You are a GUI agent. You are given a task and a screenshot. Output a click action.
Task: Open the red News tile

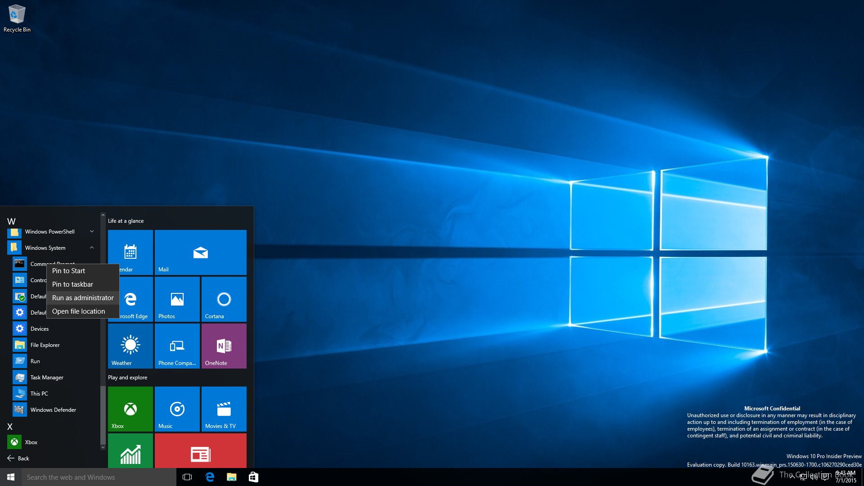201,450
